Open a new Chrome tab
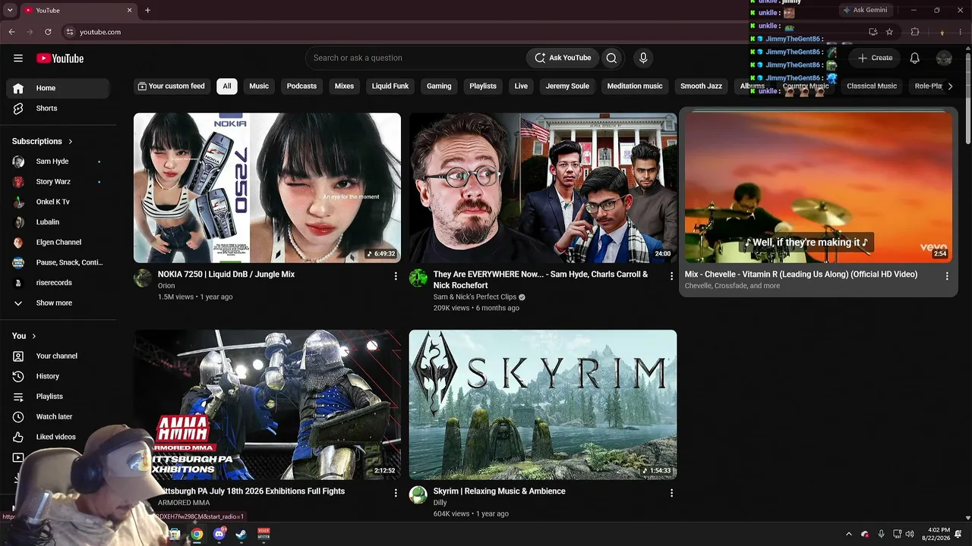Image resolution: width=972 pixels, height=546 pixels. 147,10
